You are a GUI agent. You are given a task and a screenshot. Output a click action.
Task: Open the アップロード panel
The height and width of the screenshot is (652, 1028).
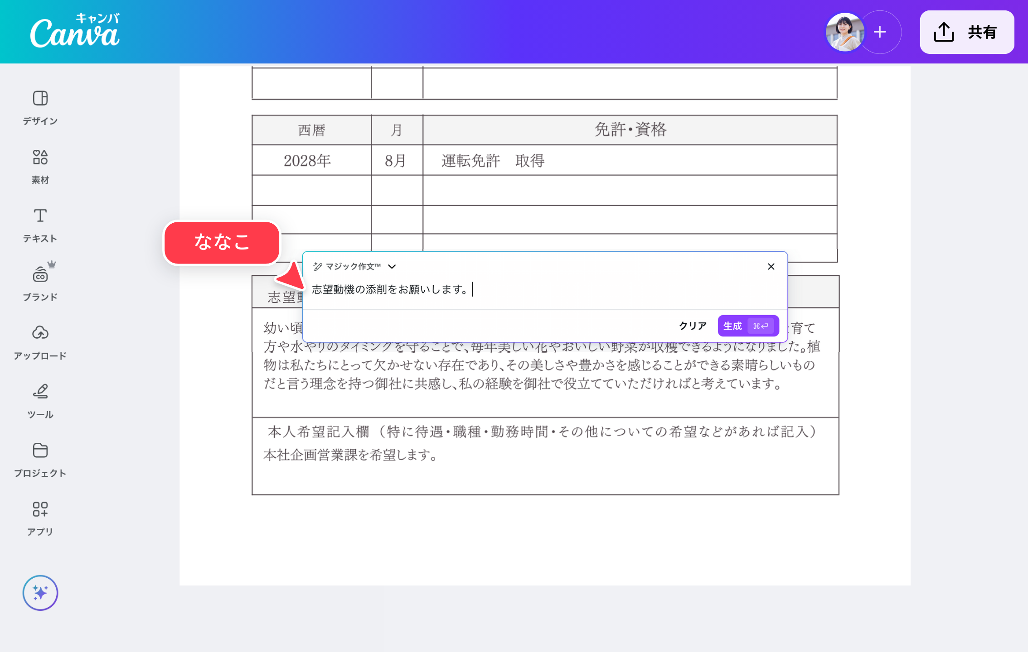tap(40, 342)
